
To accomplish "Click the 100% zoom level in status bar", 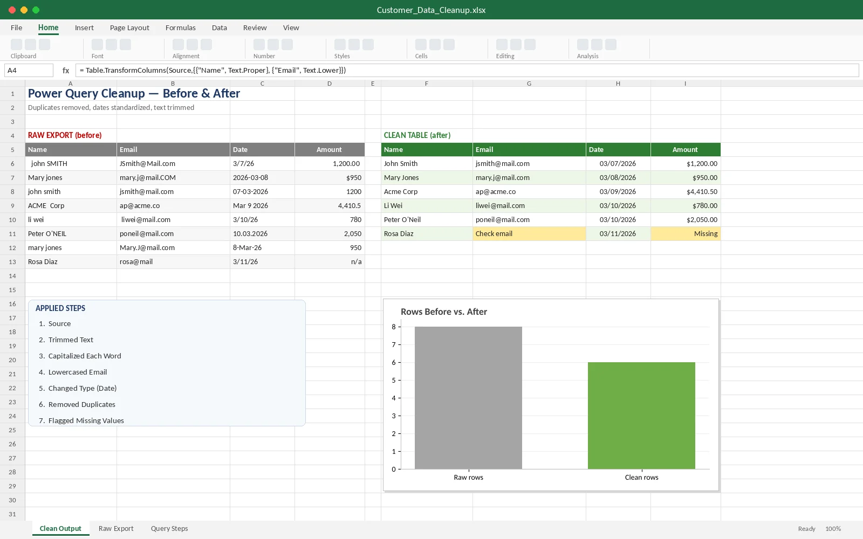I will point(833,529).
